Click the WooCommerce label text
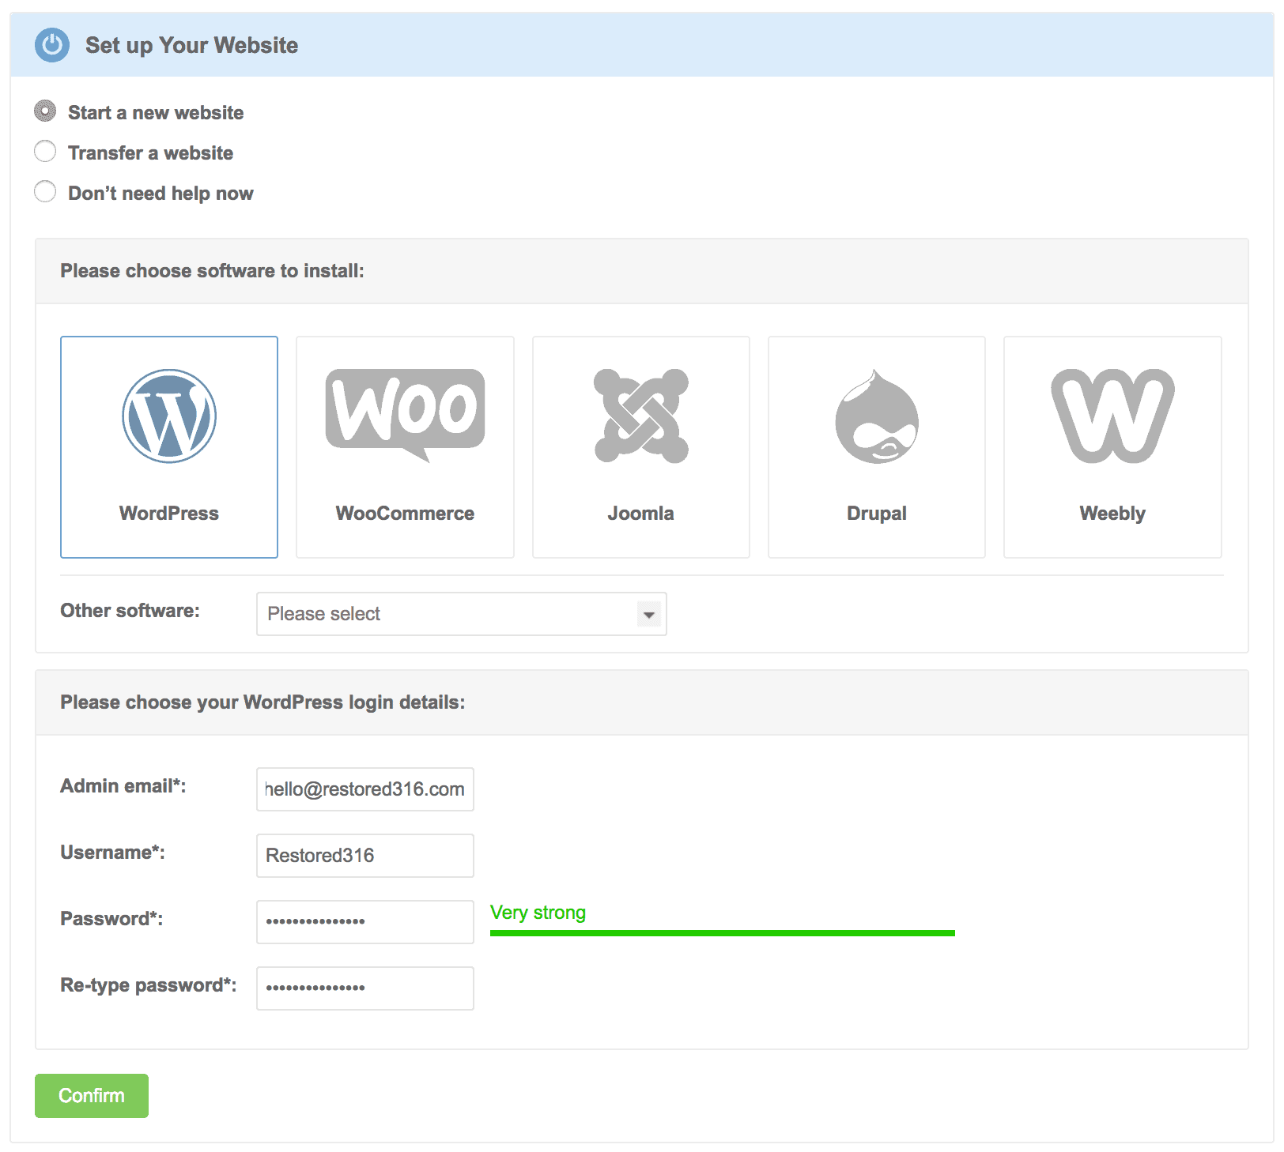Image resolution: width=1284 pixels, height=1152 pixels. pos(405,514)
